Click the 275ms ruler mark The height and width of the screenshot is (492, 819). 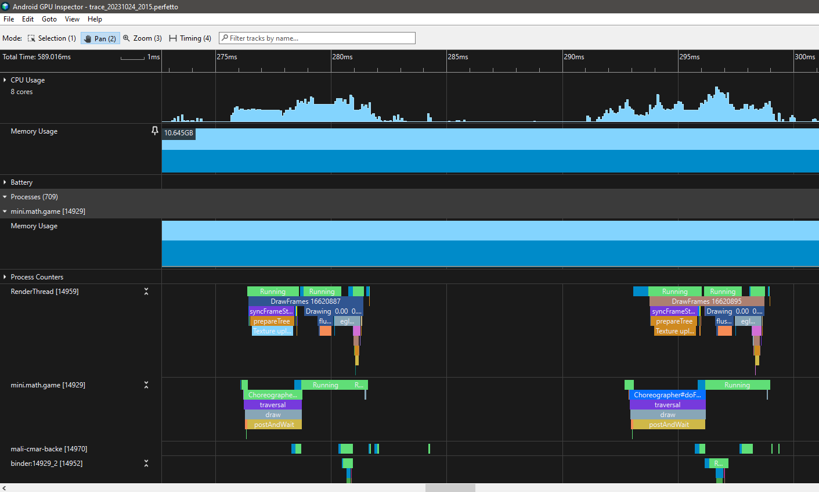pyautogui.click(x=227, y=57)
